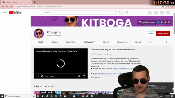Click the Kitboga channel name
The image size is (175, 98).
52,32
